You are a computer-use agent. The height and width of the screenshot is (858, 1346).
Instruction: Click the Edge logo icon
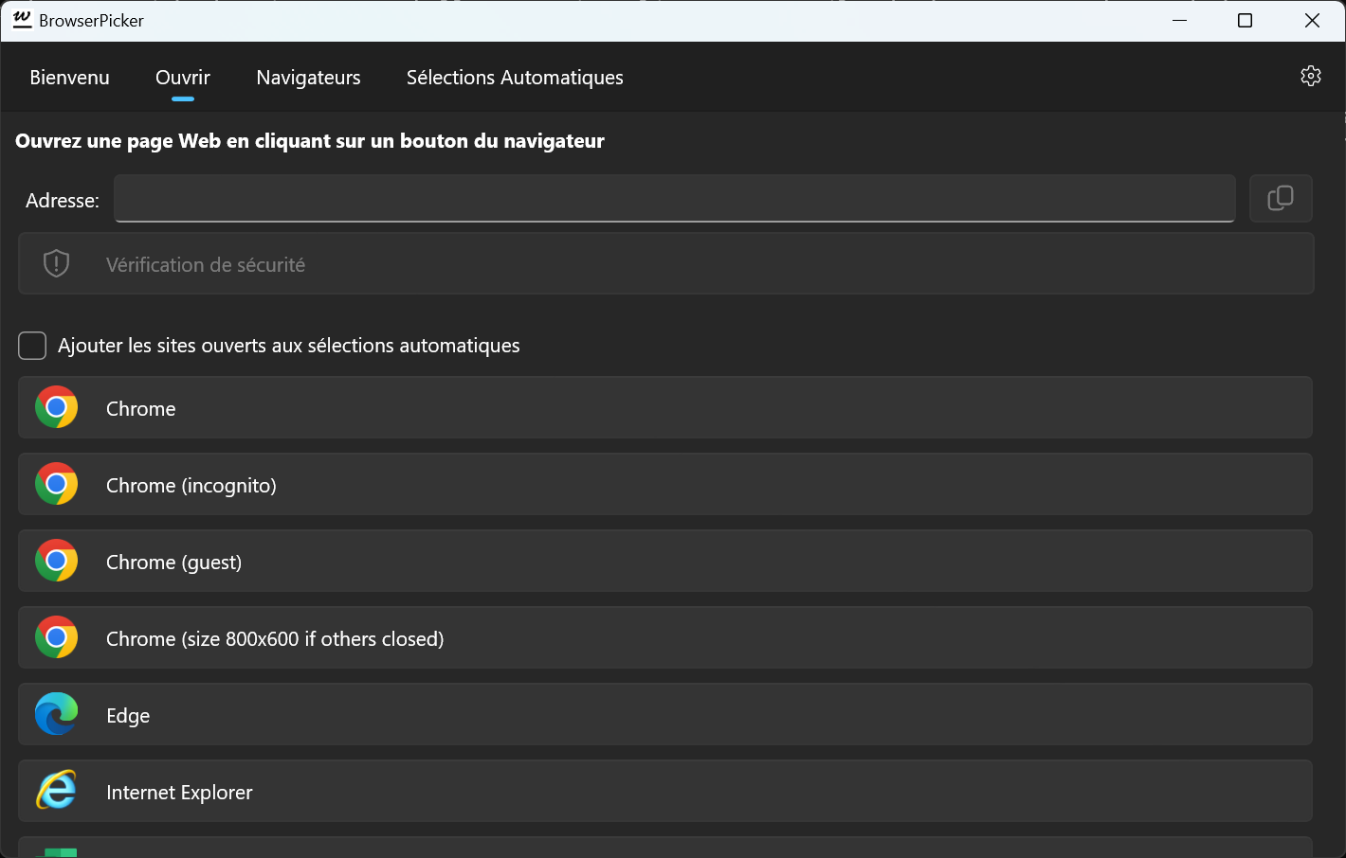point(57,714)
